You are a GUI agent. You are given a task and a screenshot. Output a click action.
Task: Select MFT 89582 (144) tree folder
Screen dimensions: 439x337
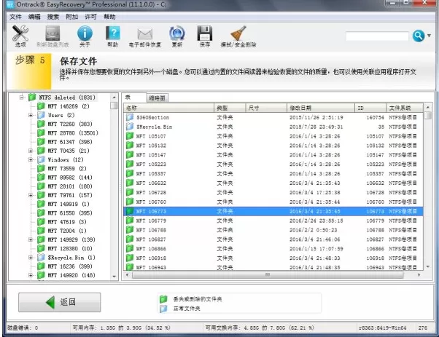click(x=70, y=178)
